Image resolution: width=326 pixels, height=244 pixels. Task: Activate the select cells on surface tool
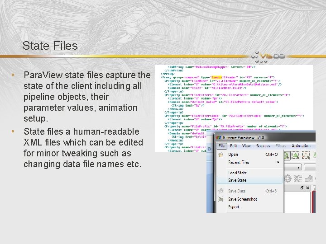pyautogui.click(x=287, y=155)
